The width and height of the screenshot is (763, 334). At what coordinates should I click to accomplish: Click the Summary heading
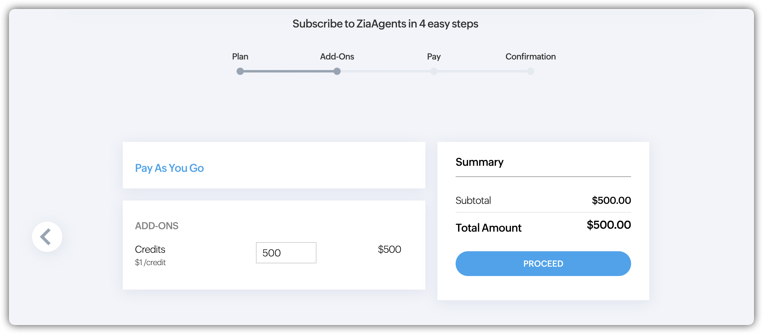[x=480, y=162]
